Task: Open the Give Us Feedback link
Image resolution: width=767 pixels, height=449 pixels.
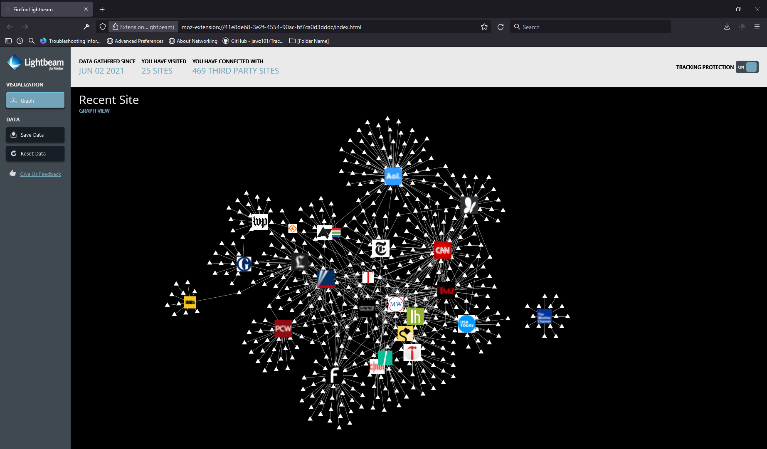Action: pos(40,174)
